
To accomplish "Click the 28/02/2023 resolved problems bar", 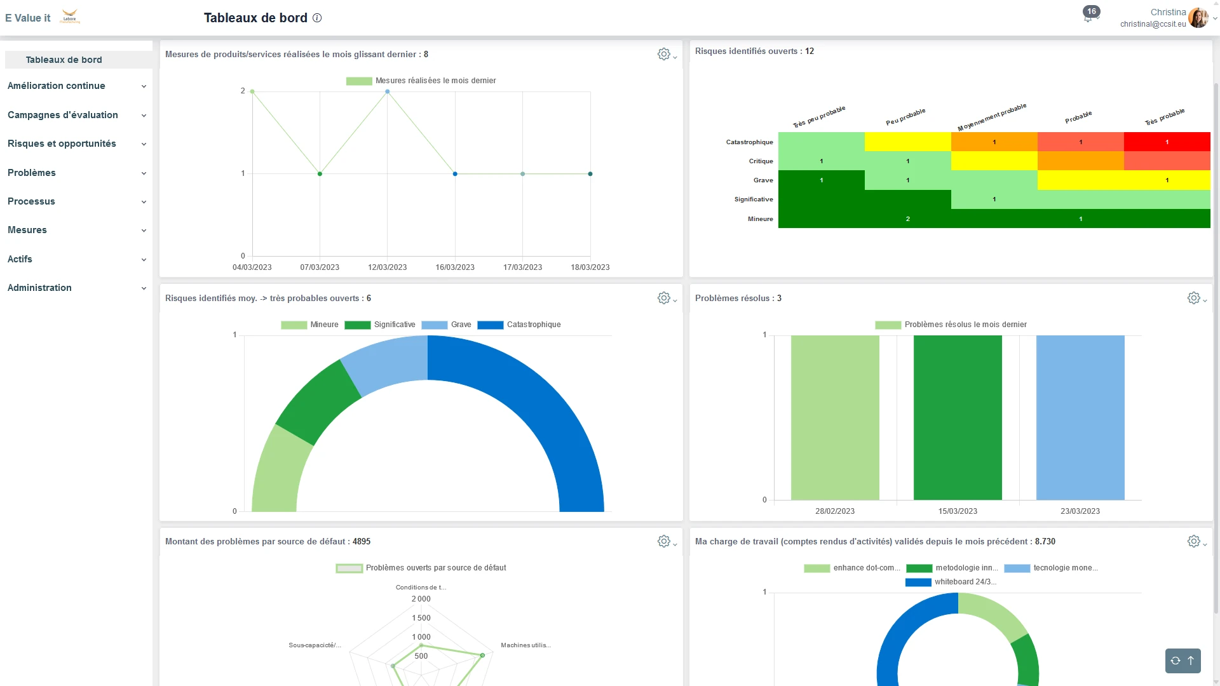I will [x=835, y=417].
